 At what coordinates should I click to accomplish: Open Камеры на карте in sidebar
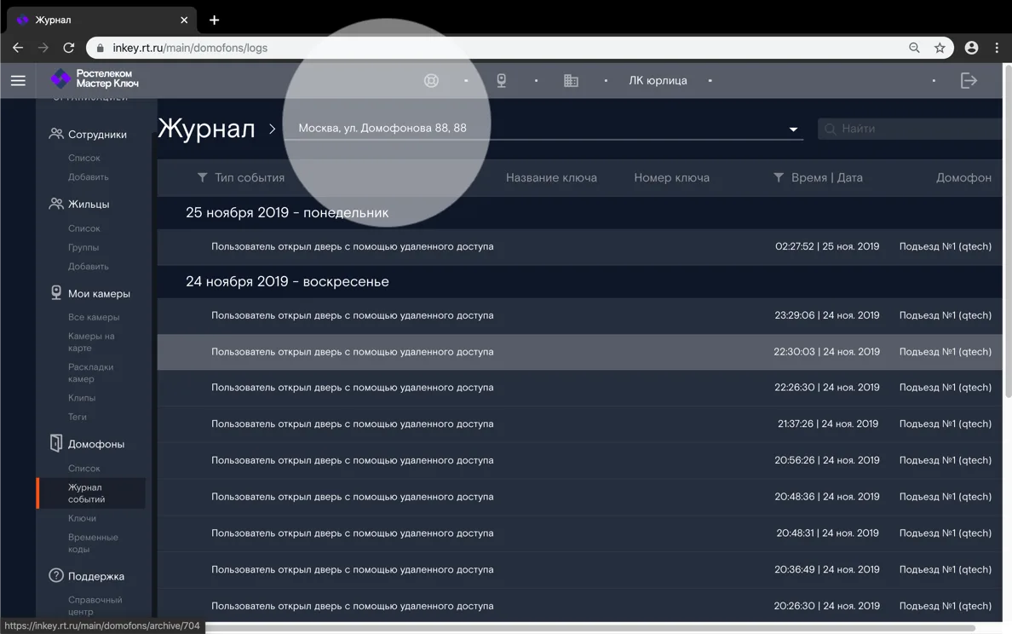91,343
